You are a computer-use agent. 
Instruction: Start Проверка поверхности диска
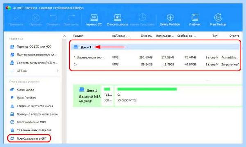point(34,114)
